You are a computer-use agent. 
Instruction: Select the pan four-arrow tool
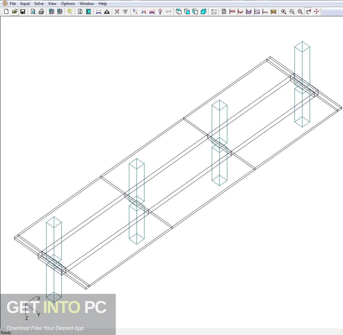coord(317,12)
